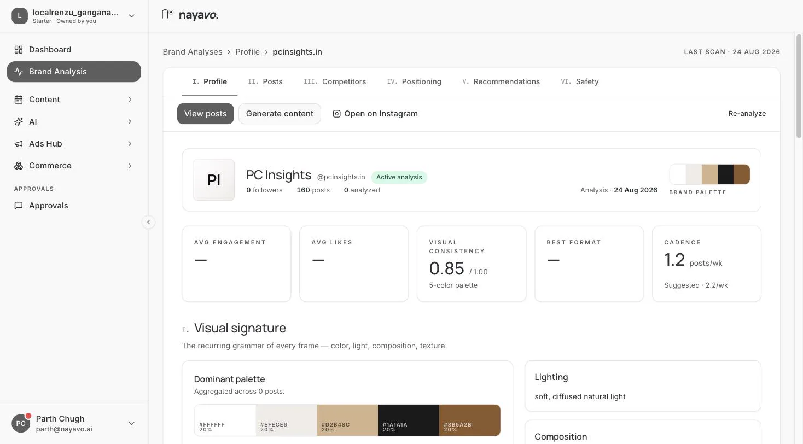Click the PI profile thumbnail

point(214,180)
